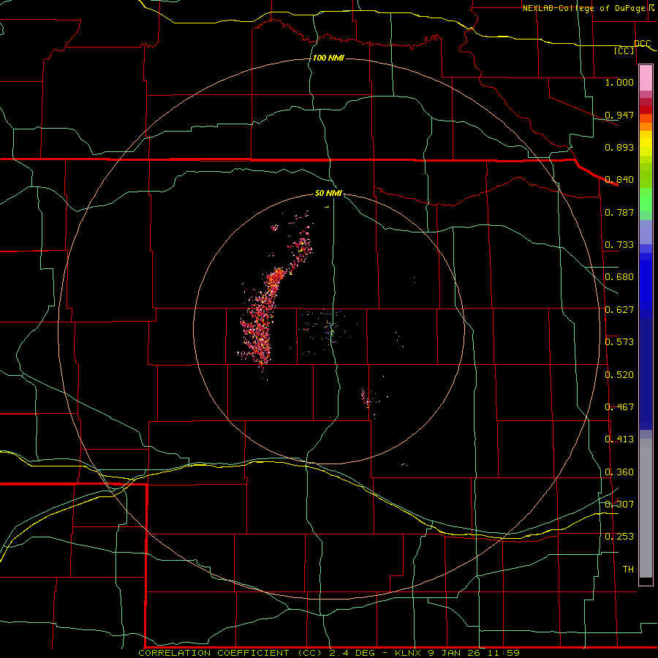
Task: Click the 0.947 scale value
Action: (619, 115)
